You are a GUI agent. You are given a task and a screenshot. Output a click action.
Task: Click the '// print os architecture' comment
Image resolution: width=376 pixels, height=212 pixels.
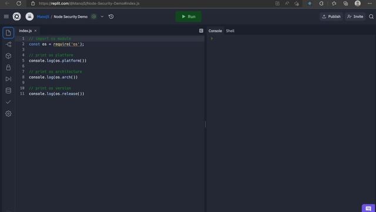pyautogui.click(x=55, y=72)
